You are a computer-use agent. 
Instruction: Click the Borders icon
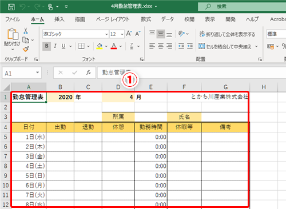(x=81, y=46)
